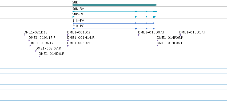Select the arrow marker under DME1-003I07.R
Screen dimensions: 227x107
[x=36, y=51]
